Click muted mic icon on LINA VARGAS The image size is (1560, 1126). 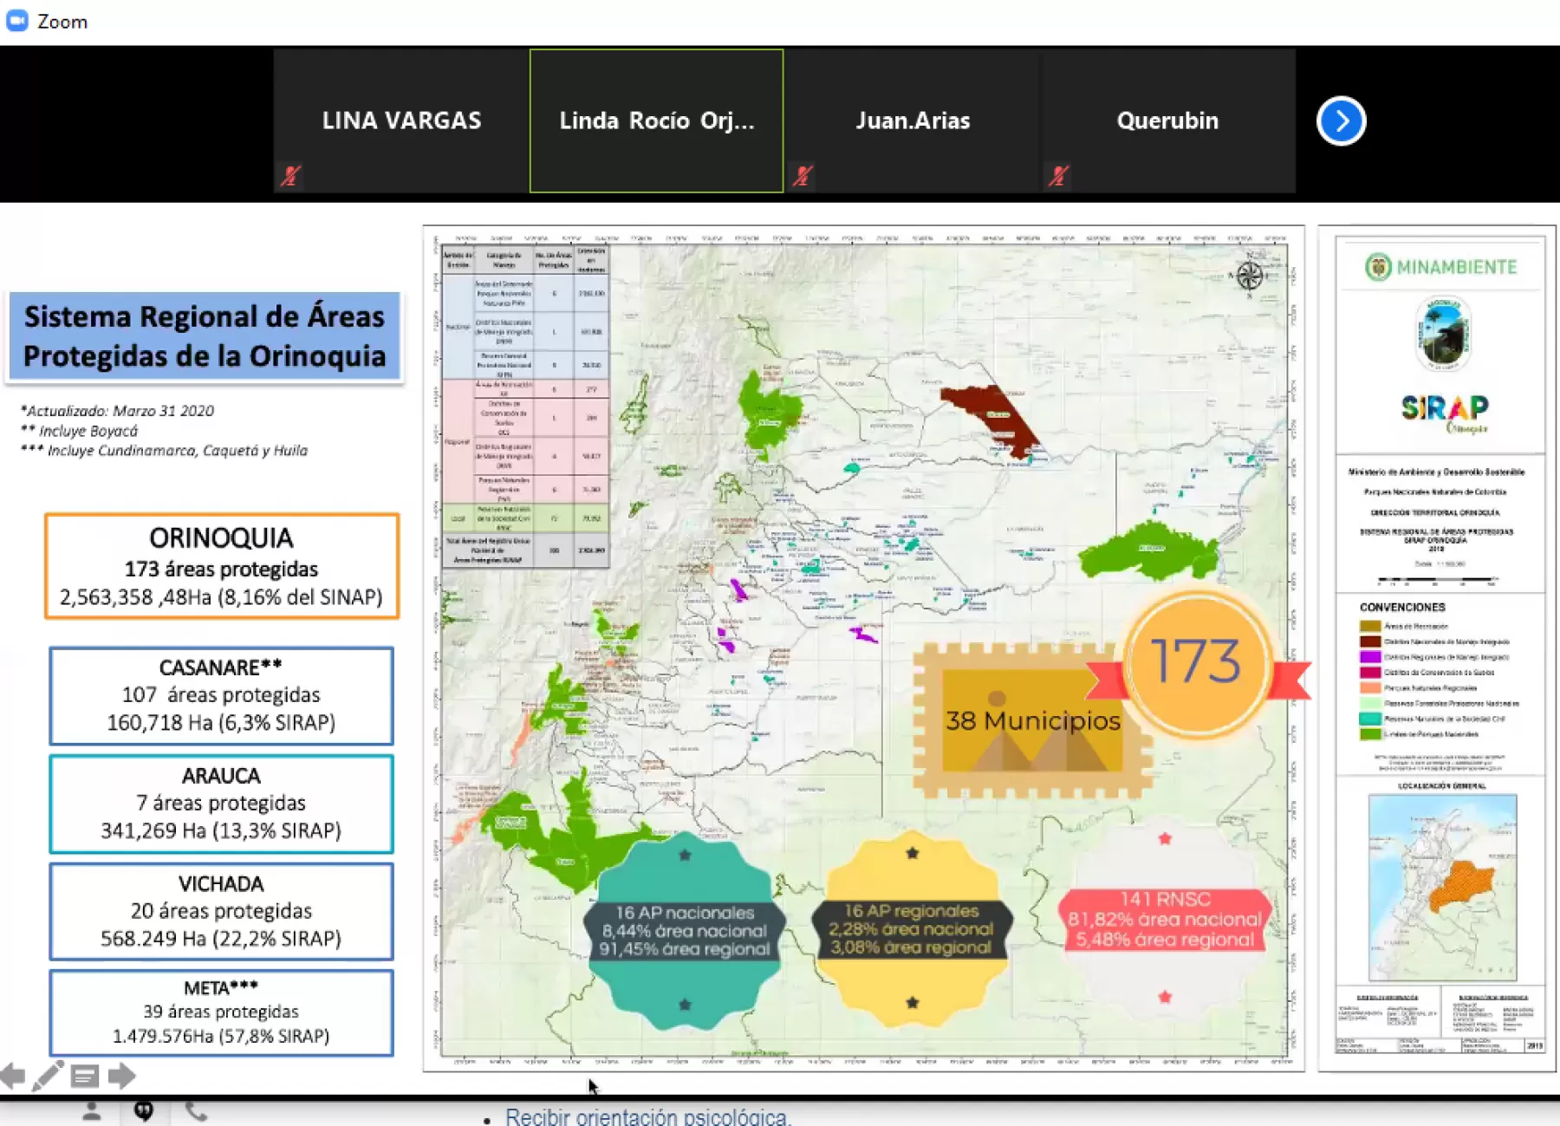pyautogui.click(x=290, y=176)
